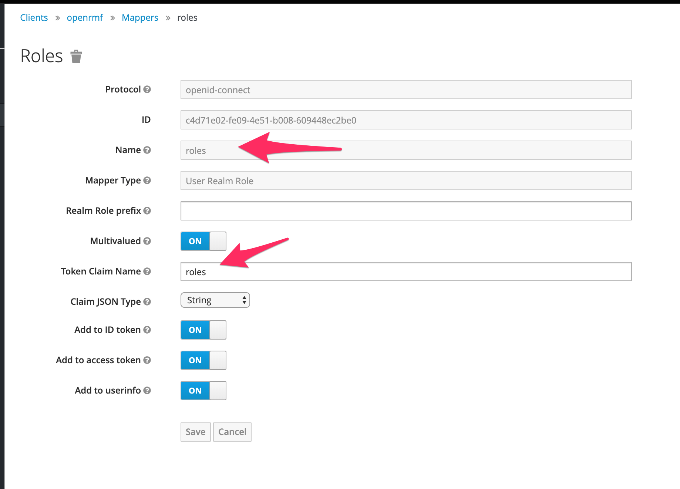Open help tooltip for Protocol field
Viewport: 680px width, 489px height.
(x=147, y=89)
